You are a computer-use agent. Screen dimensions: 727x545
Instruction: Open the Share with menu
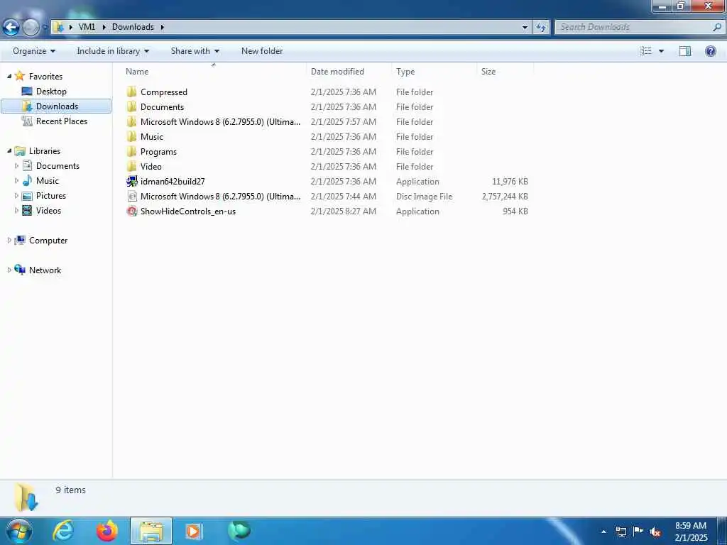pyautogui.click(x=195, y=51)
